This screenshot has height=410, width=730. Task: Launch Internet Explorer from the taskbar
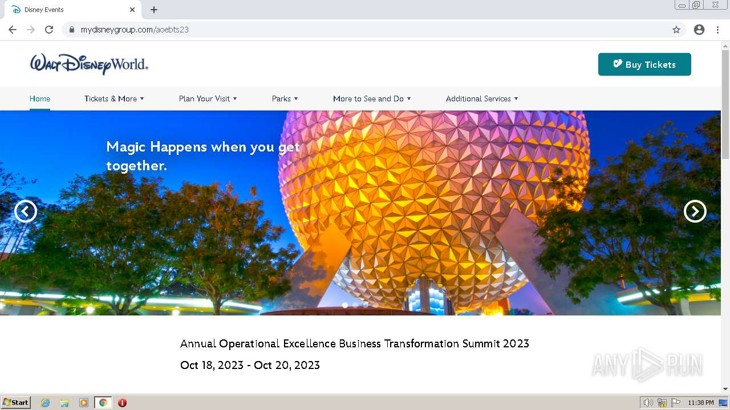46,403
